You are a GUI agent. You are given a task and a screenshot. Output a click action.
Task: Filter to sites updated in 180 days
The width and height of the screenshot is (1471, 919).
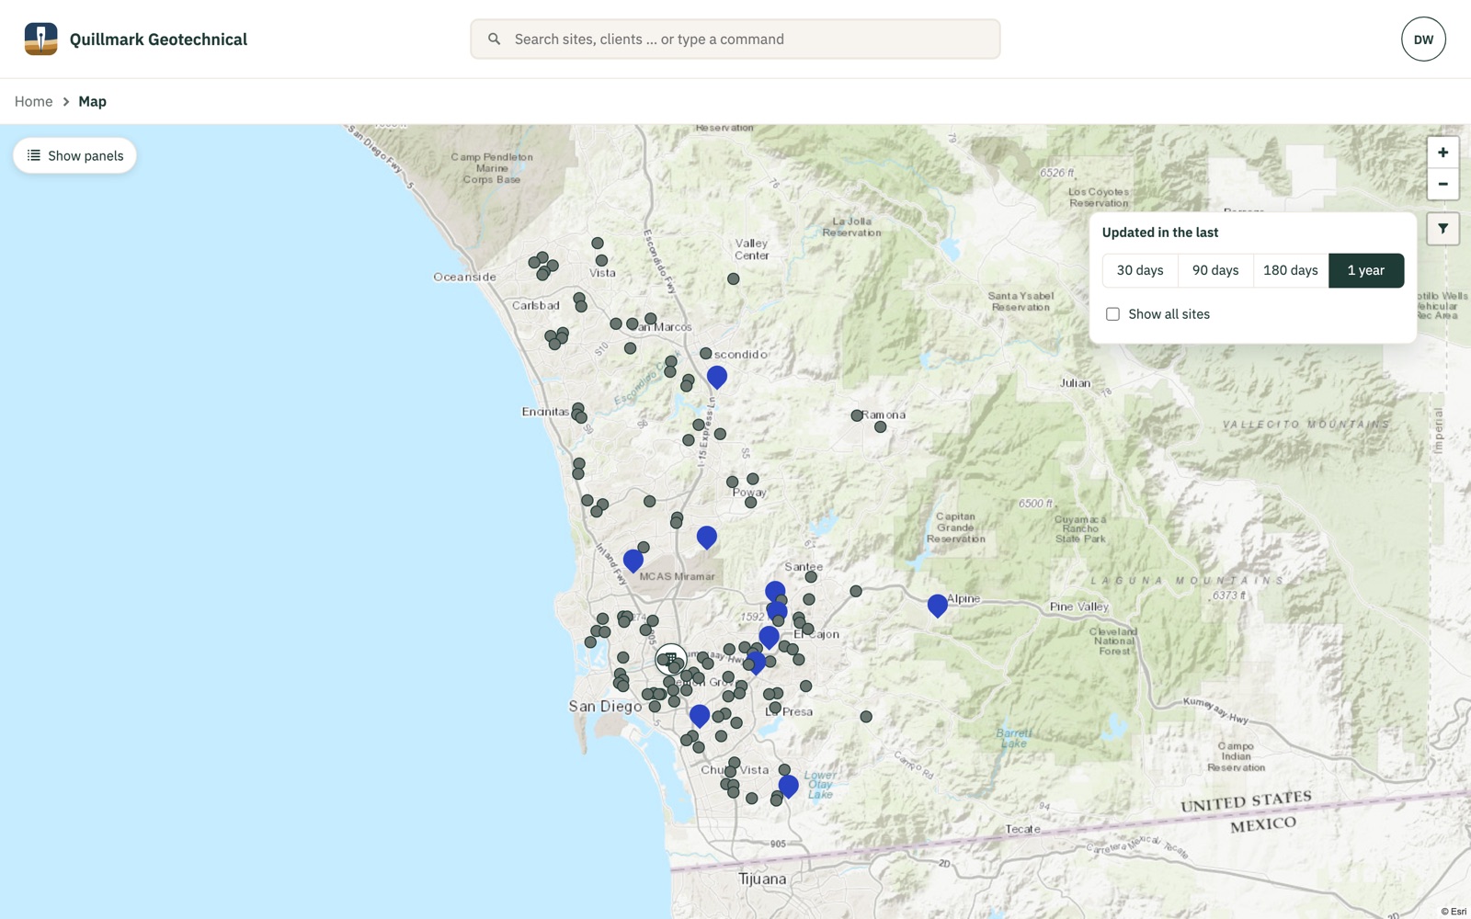click(x=1291, y=270)
